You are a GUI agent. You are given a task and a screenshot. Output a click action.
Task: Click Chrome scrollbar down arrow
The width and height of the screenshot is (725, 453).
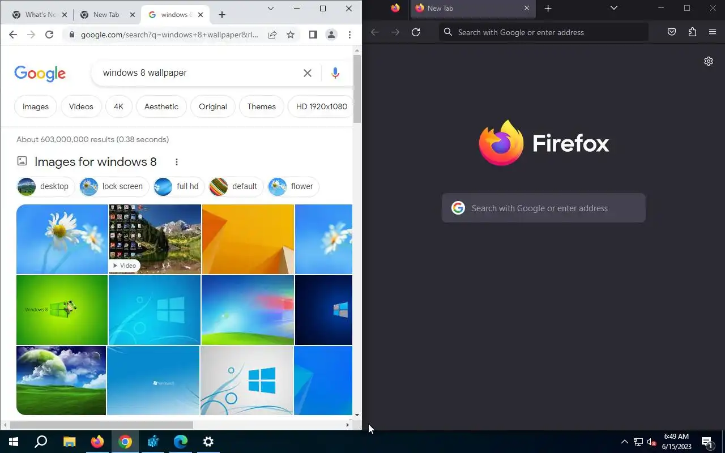[x=357, y=415]
